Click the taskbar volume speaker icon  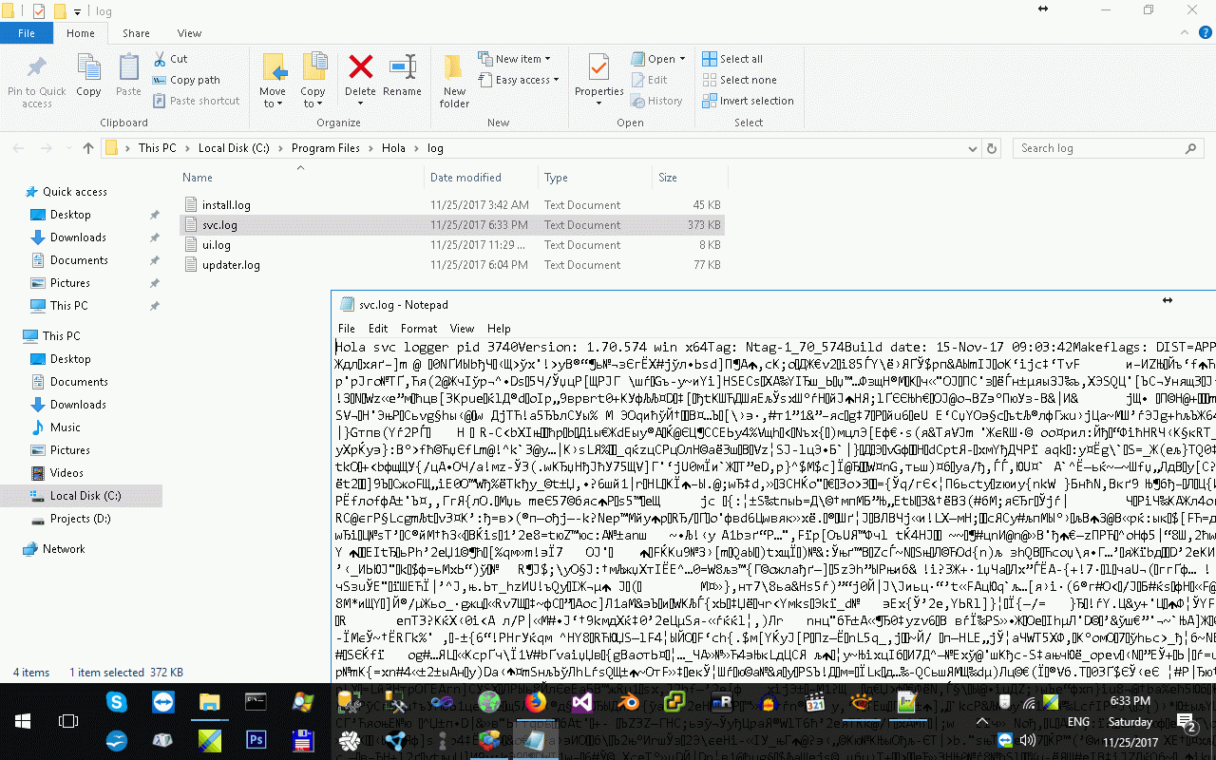1027,740
